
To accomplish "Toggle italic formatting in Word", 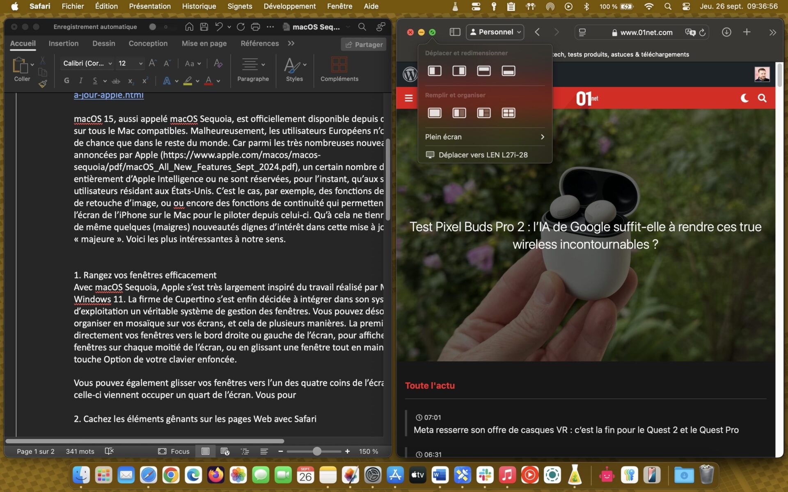I will pyautogui.click(x=81, y=81).
